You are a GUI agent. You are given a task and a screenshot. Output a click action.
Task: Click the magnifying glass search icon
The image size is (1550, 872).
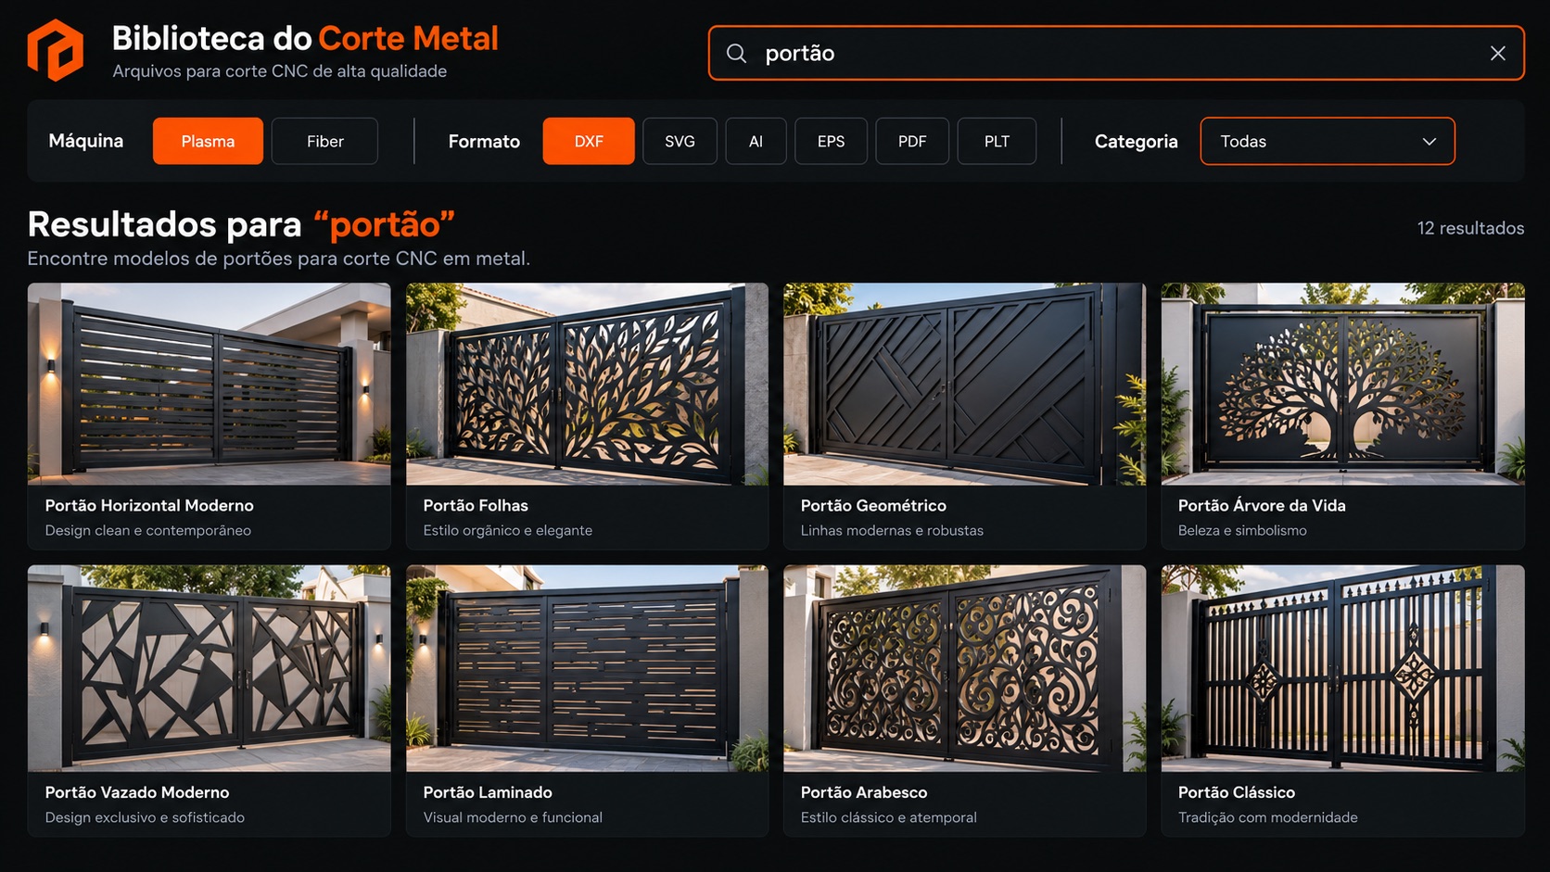point(736,53)
